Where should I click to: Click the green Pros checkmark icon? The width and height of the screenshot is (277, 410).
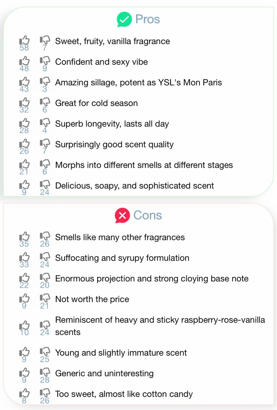[x=124, y=19]
